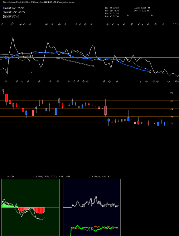Viewport: 179px width, 236px height.
Task: Click the 75 price axis label
Action: 171,124
